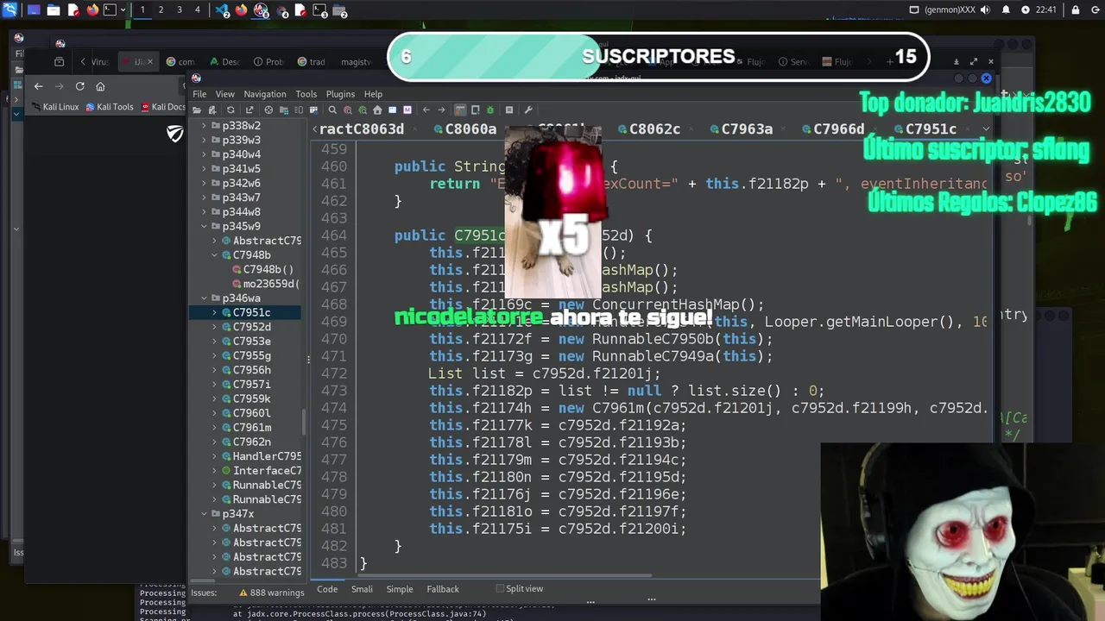The width and height of the screenshot is (1105, 621).
Task: Click the green bug debugger icon
Action: click(x=490, y=110)
